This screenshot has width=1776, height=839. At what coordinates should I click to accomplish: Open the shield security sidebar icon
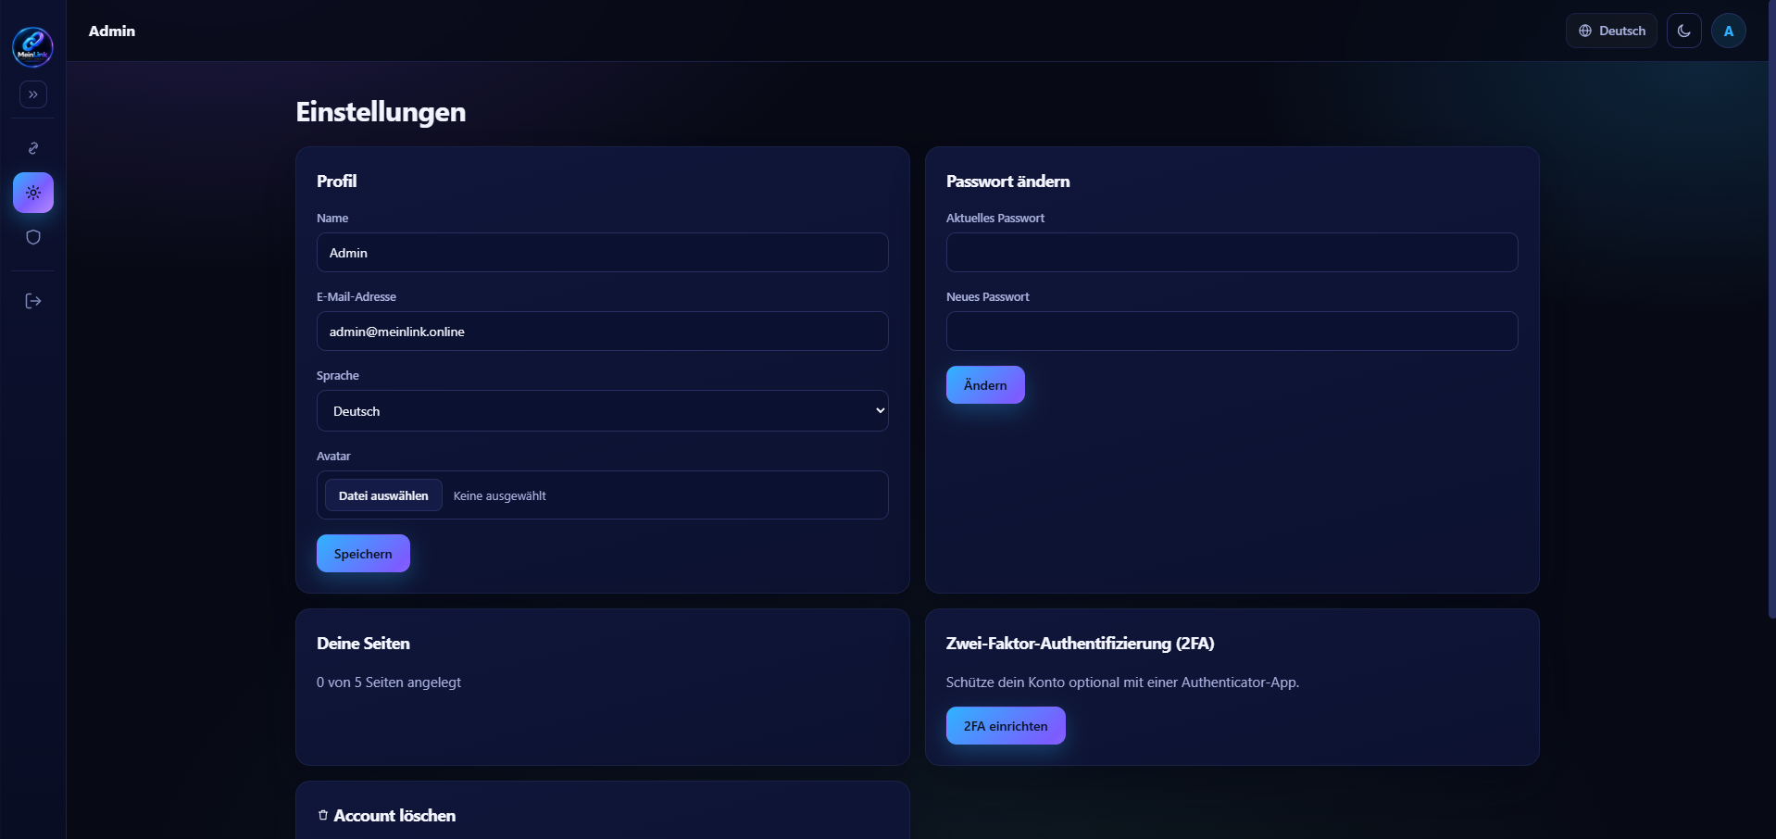33,237
